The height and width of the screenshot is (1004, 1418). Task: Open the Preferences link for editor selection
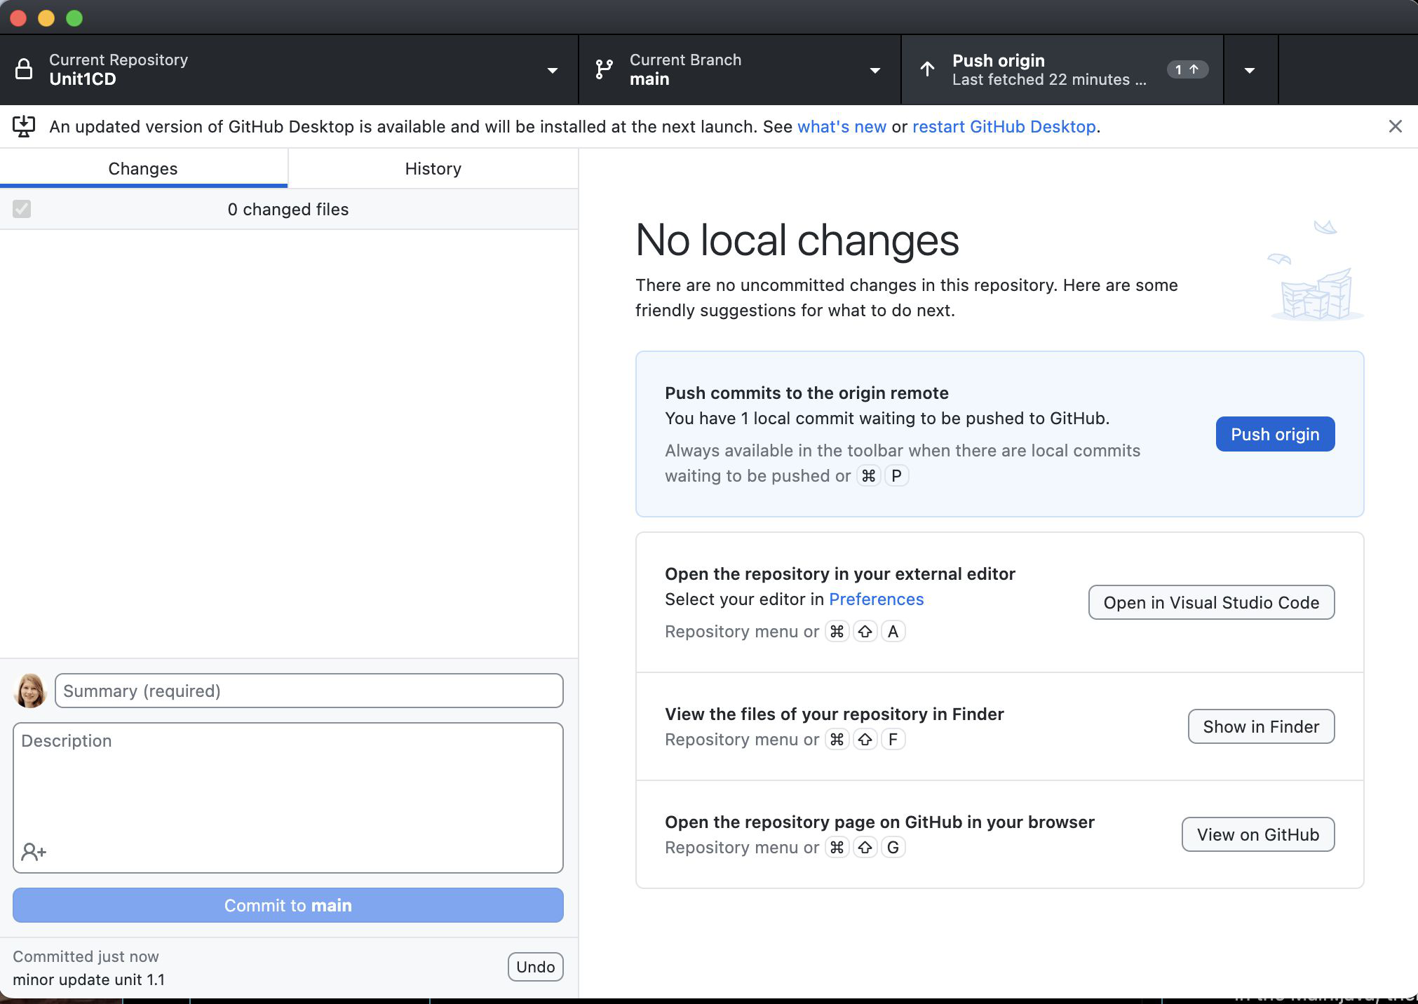875,599
